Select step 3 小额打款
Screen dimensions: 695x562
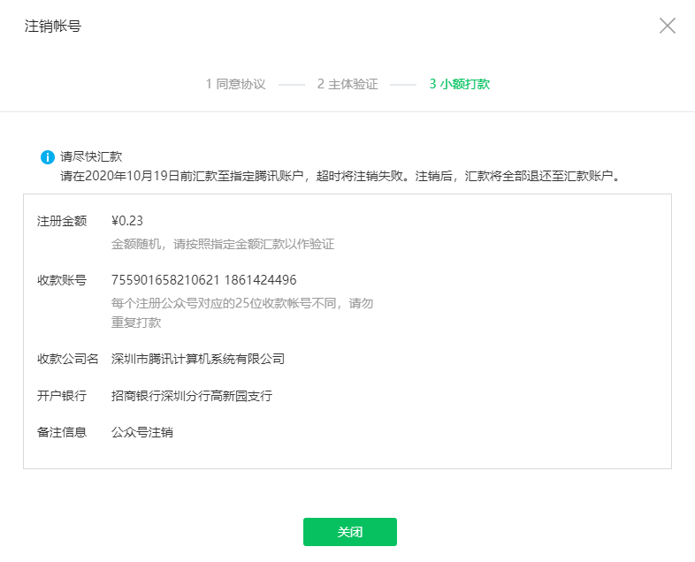click(460, 84)
